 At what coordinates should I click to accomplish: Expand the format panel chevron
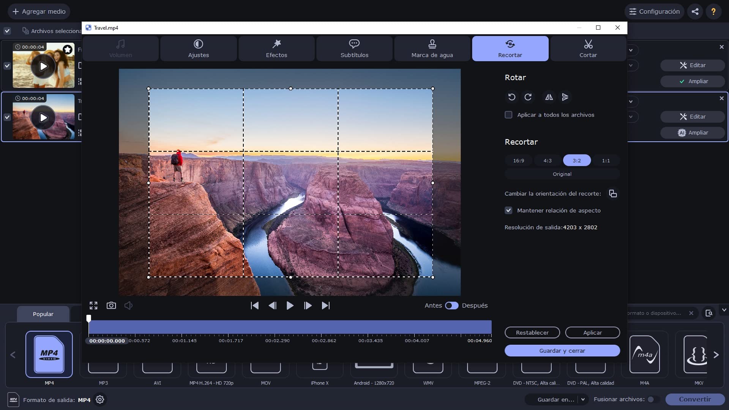pyautogui.click(x=724, y=310)
